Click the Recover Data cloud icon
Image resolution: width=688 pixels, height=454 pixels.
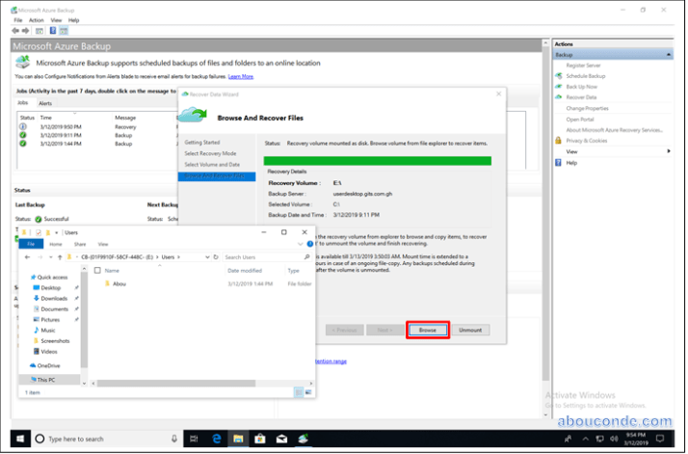tap(558, 97)
